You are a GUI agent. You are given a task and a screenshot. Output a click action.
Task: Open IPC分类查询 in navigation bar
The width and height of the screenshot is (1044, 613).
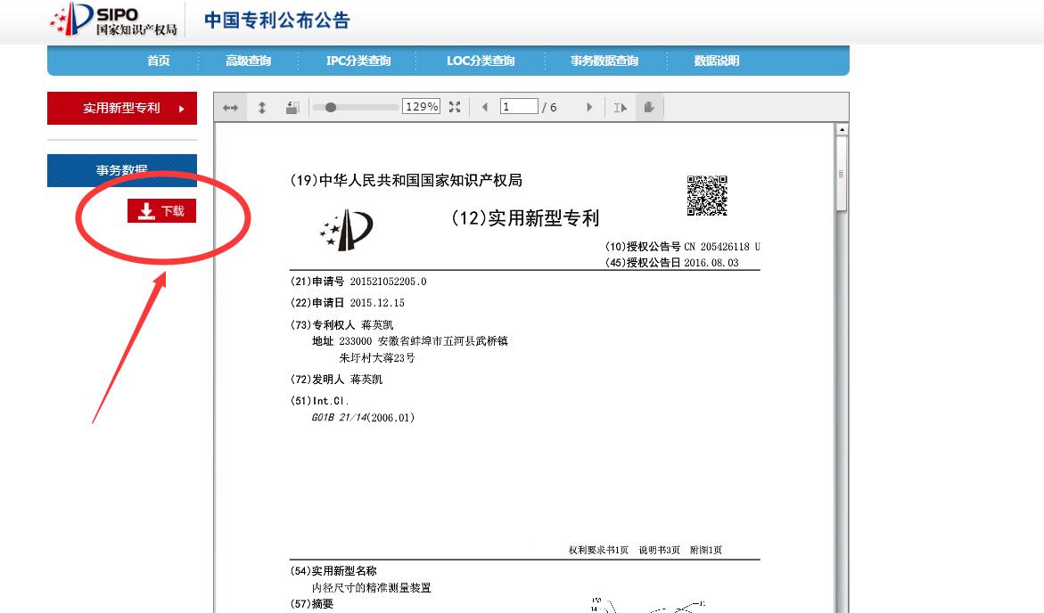pyautogui.click(x=358, y=61)
